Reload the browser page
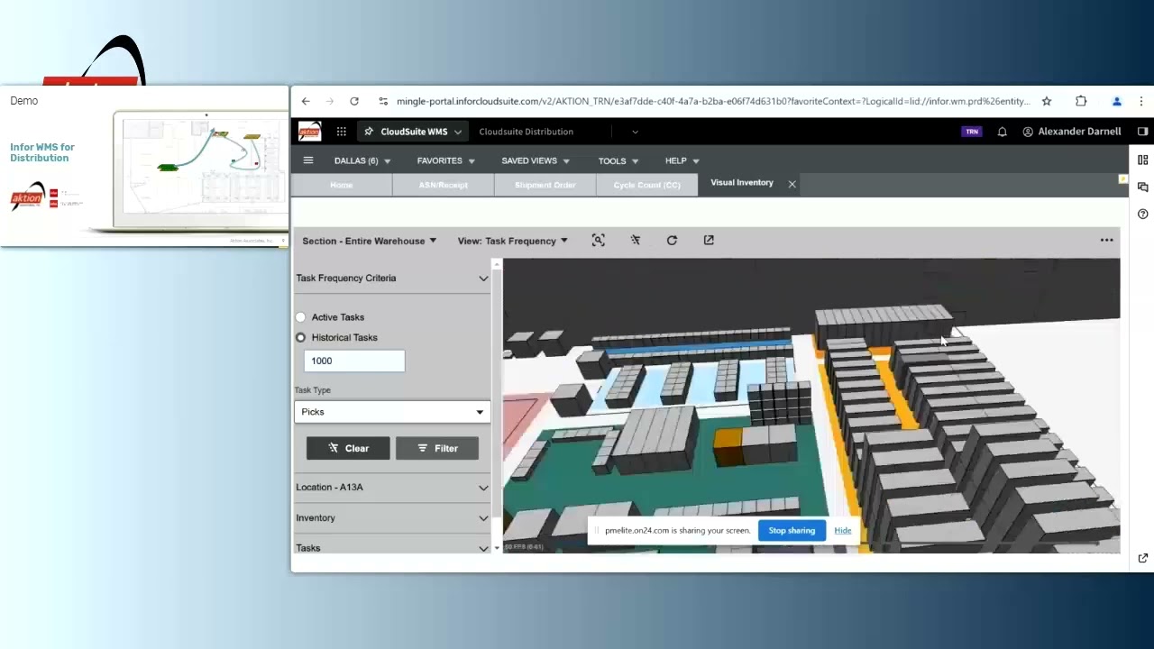 (354, 101)
